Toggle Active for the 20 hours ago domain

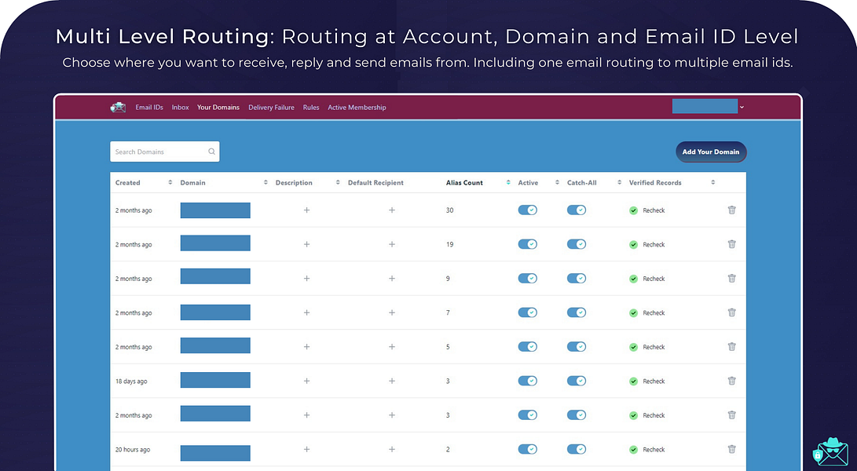(527, 449)
